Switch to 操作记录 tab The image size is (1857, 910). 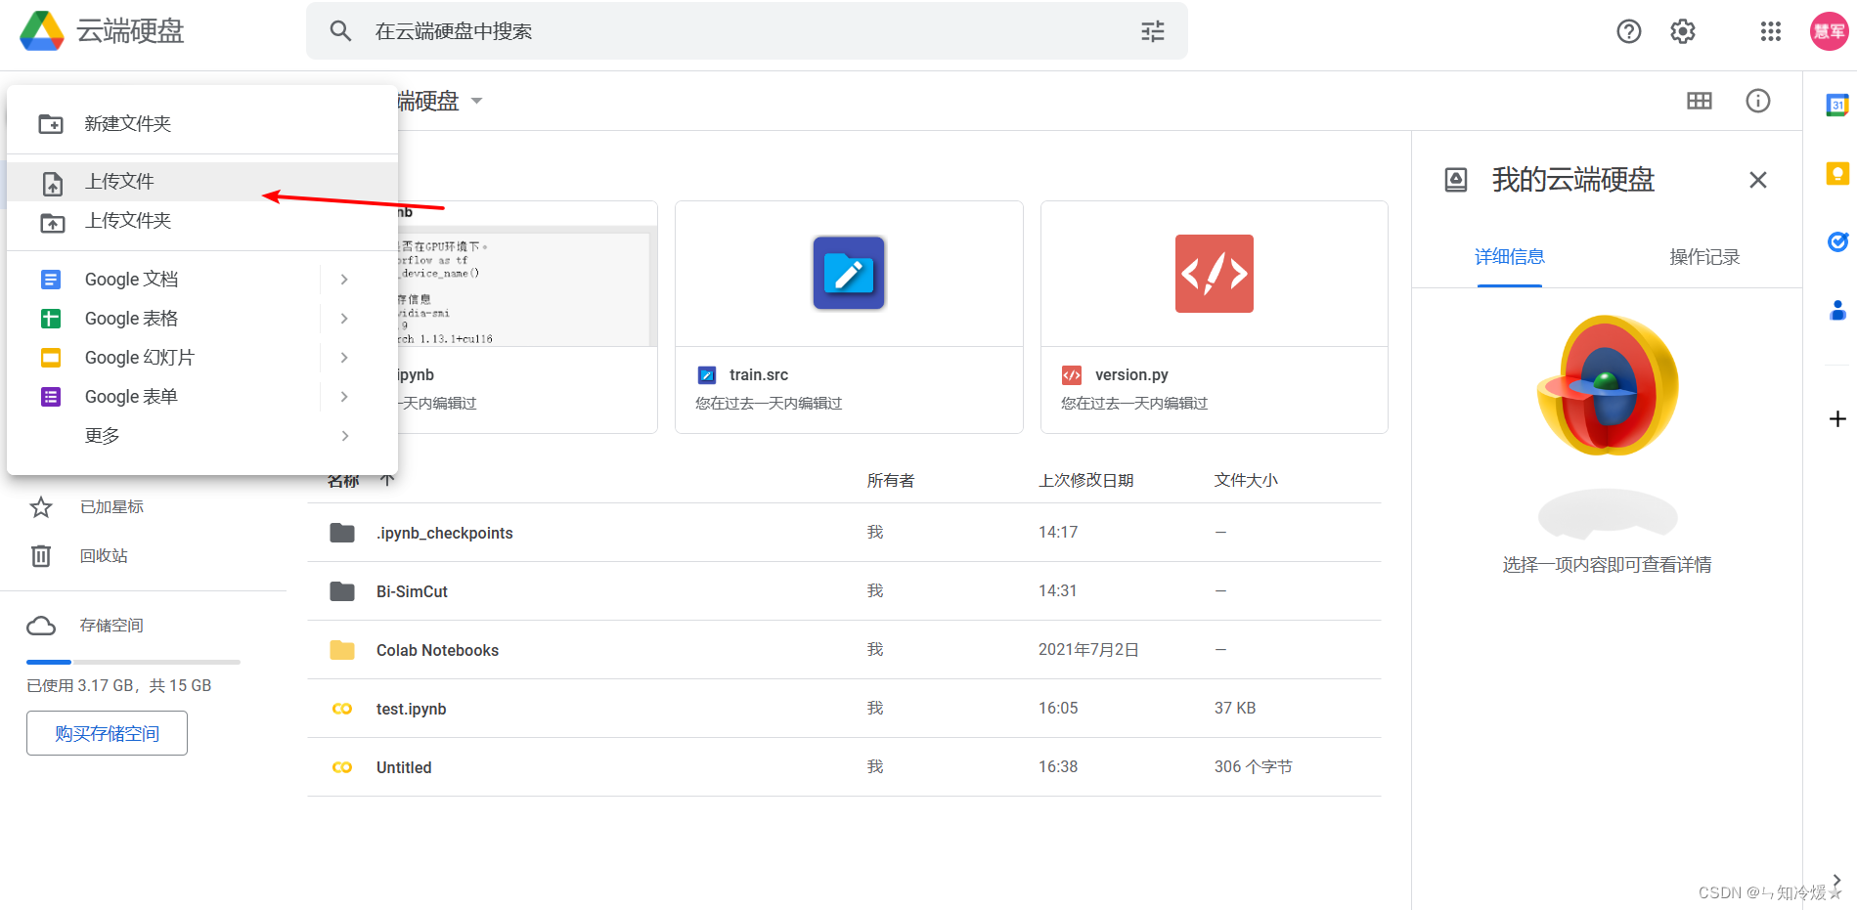click(1704, 257)
